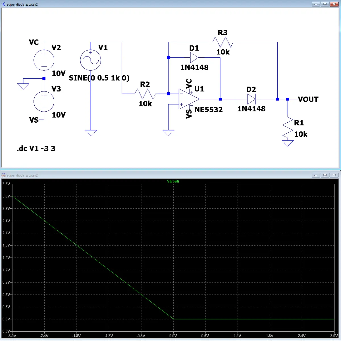Click the ground symbol below V1
Screen dimensions: 341x341
click(x=91, y=133)
